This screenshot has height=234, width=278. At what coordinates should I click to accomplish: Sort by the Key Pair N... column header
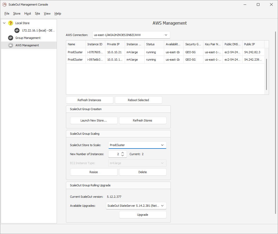pyautogui.click(x=213, y=44)
